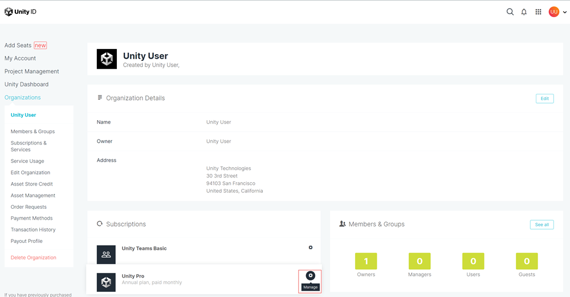Open Order Requests sidebar item
The height and width of the screenshot is (297, 570).
[x=28, y=207]
